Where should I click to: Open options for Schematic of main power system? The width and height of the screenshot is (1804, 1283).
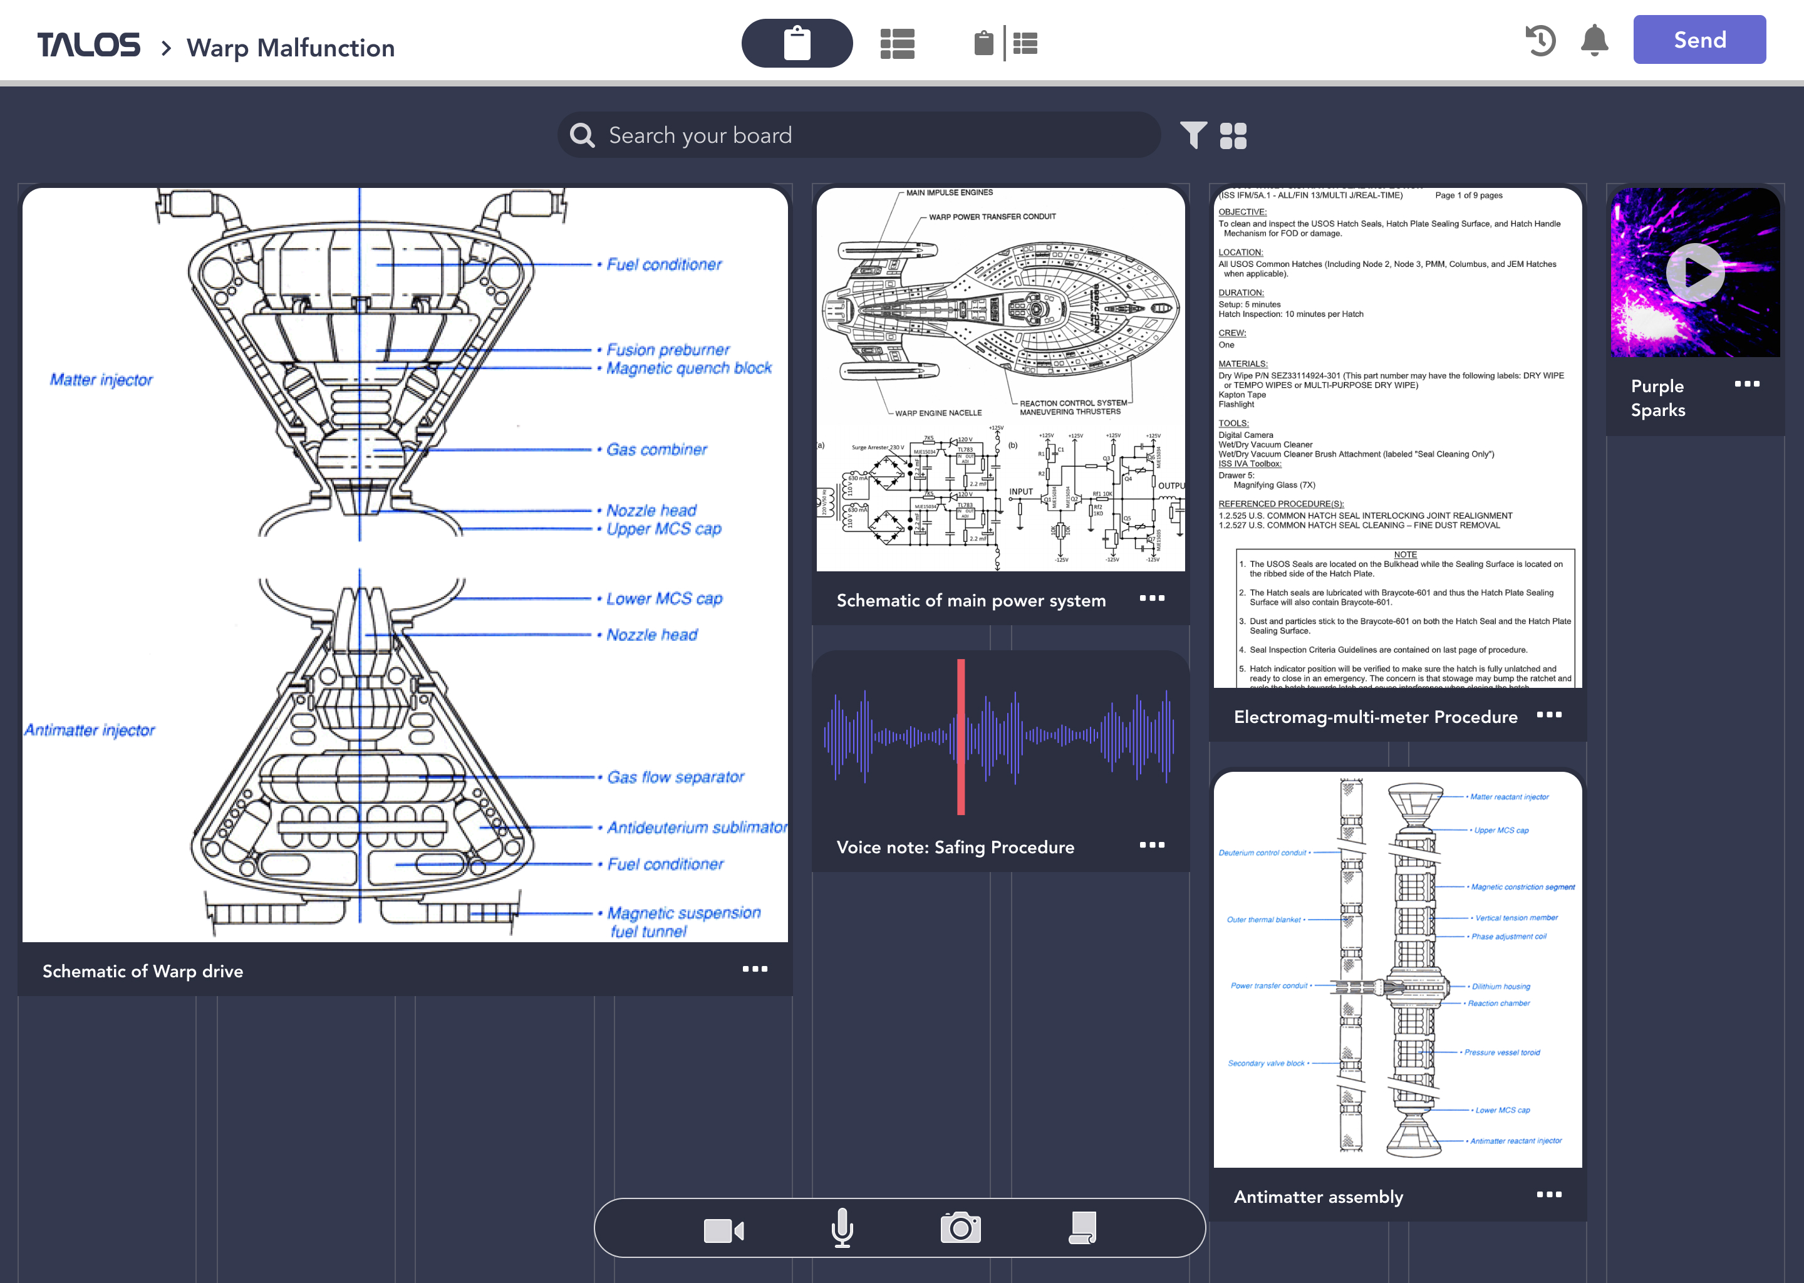(x=1151, y=598)
